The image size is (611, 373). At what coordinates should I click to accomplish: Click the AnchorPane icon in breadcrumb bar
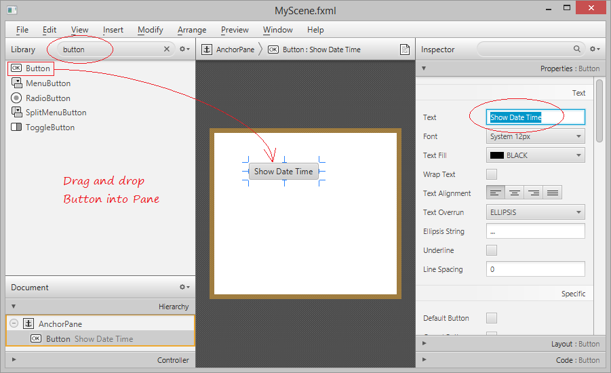pyautogui.click(x=207, y=50)
